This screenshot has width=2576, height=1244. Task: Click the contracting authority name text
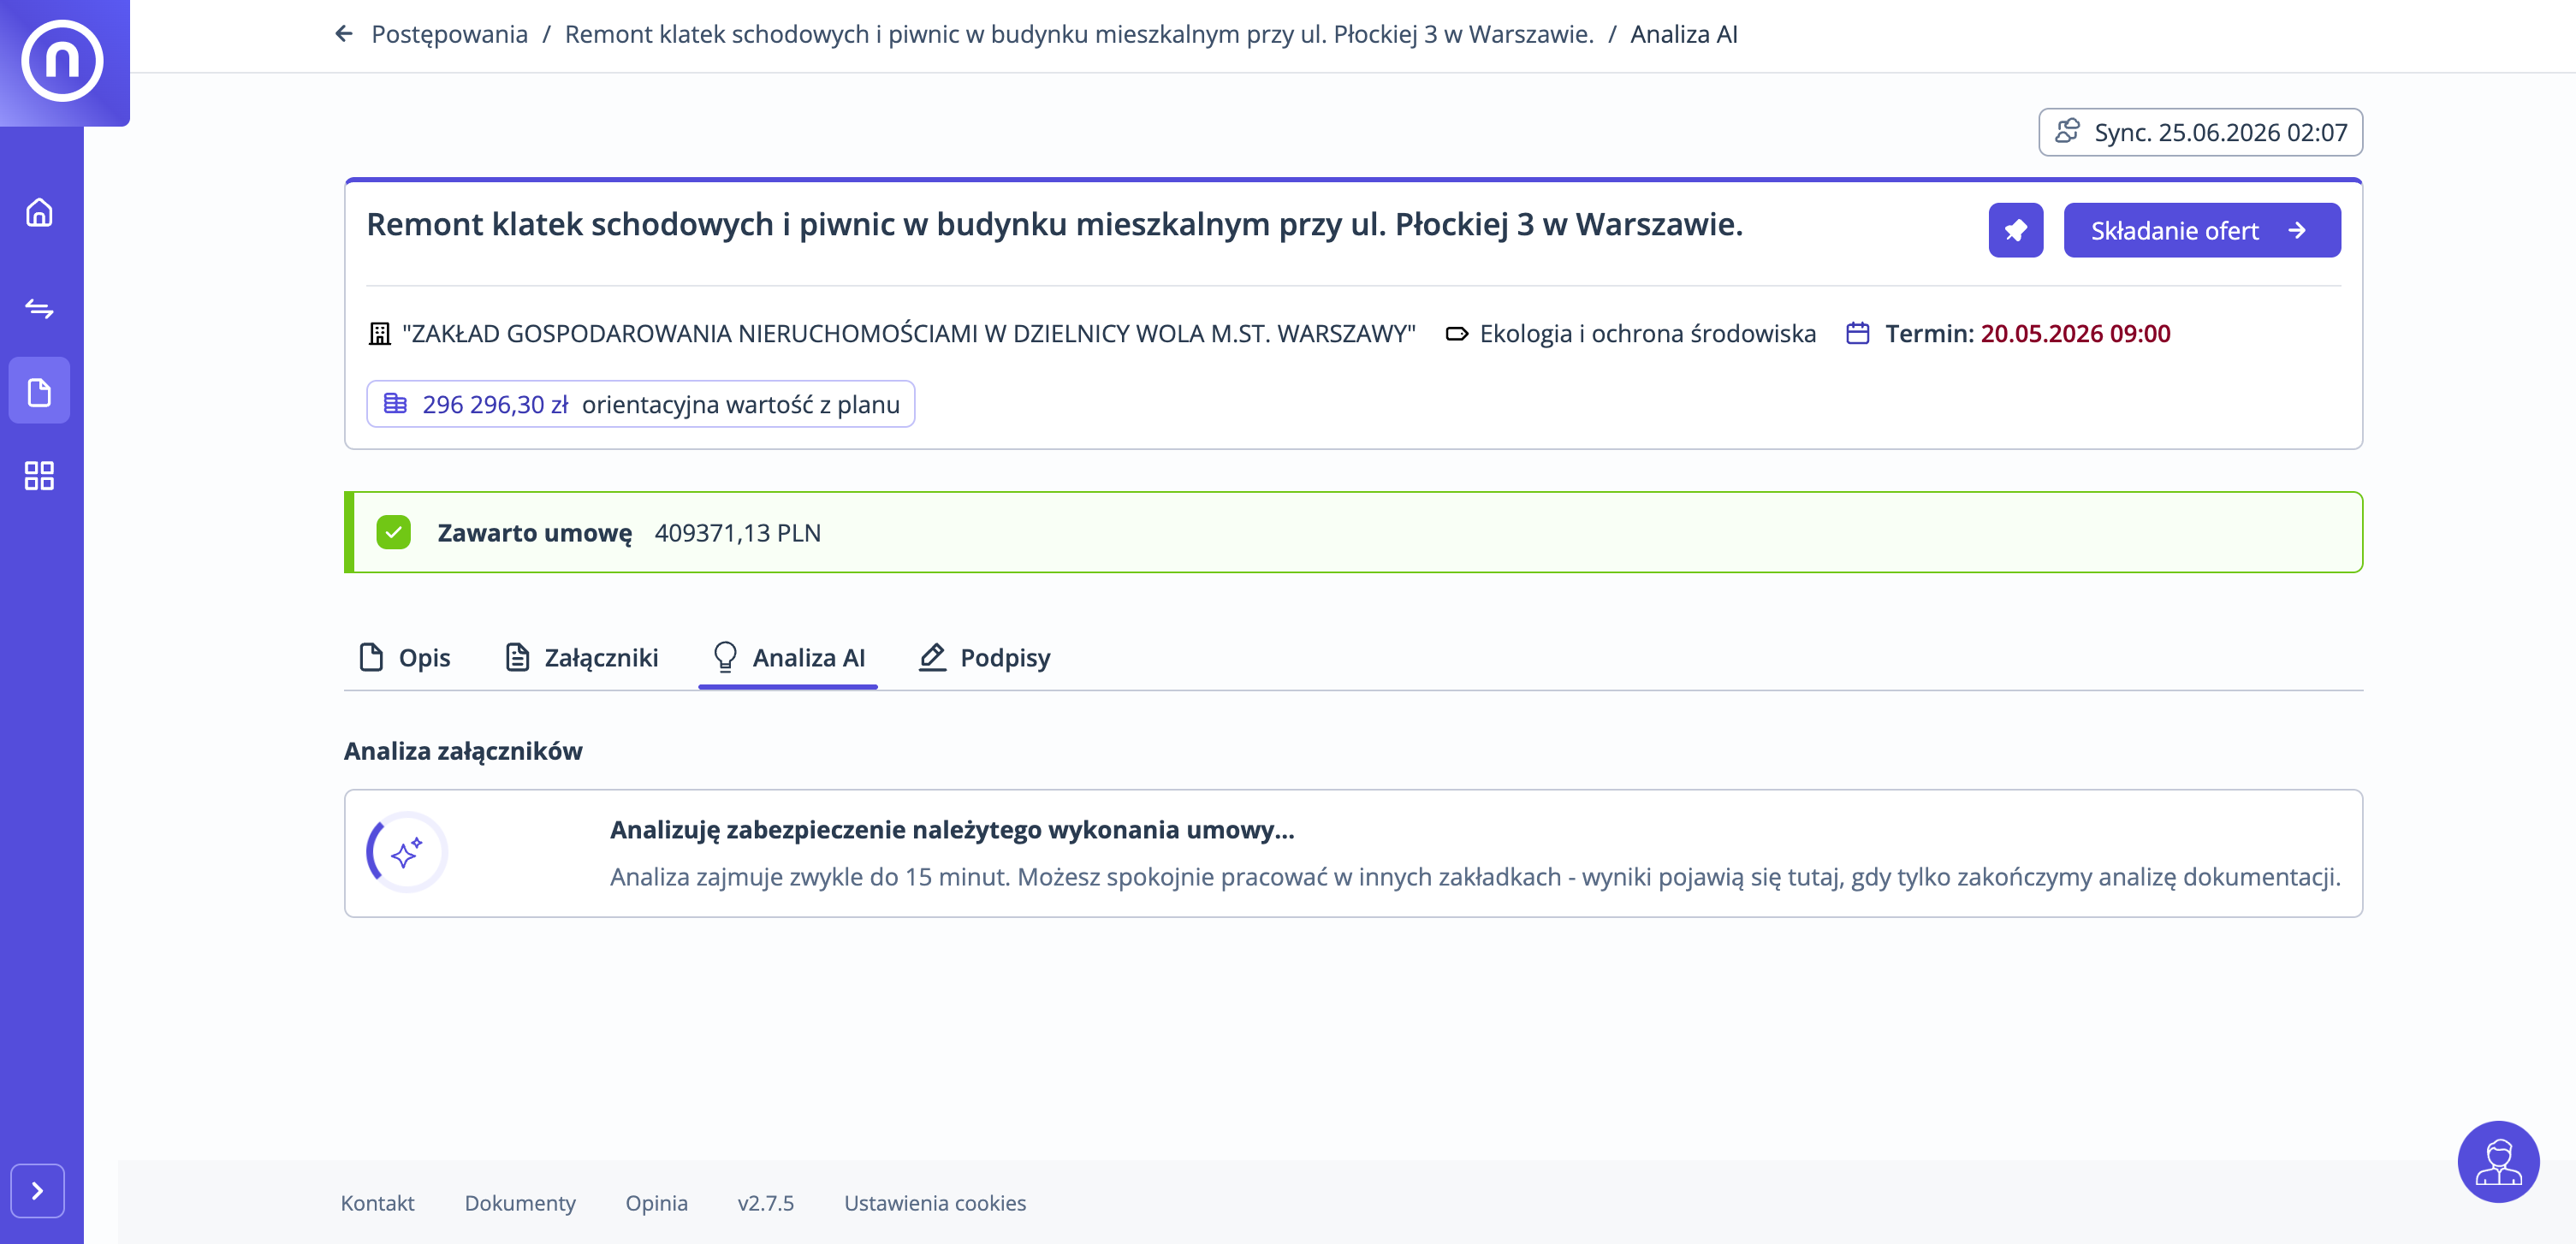tap(908, 334)
